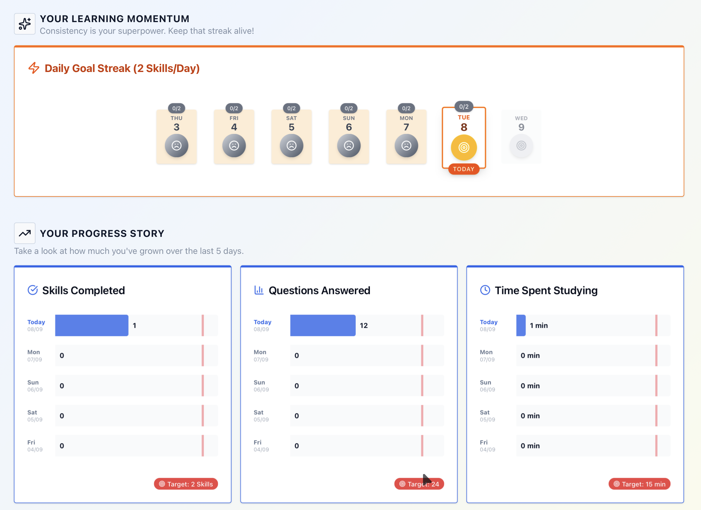Click the blue Today bar in Skills Completed
Viewport: 701px width, 510px height.
(x=92, y=325)
